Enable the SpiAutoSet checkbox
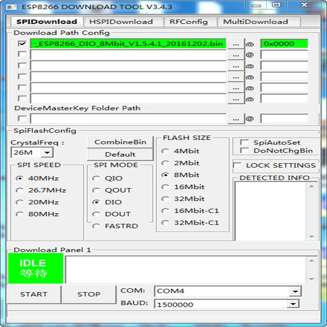Viewport: 327px width, 327px height. click(244, 142)
